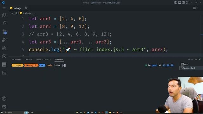Close the index.js editor tab
The height and width of the screenshot is (114, 203).
[26, 8]
